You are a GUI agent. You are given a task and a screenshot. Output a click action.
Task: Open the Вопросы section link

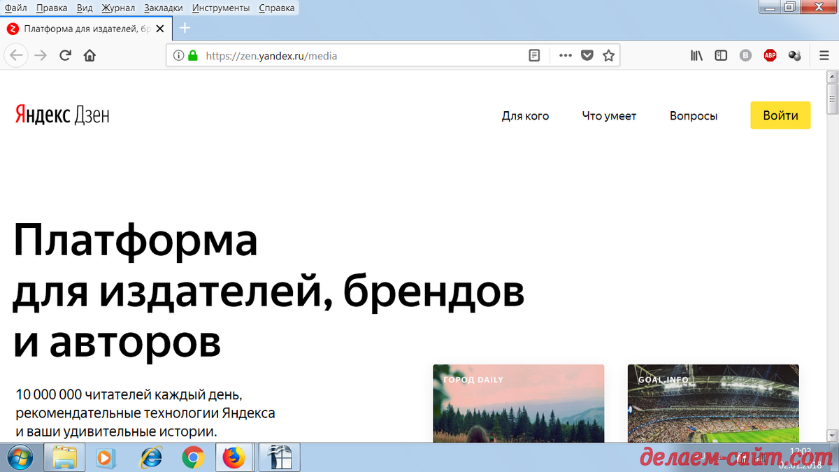pyautogui.click(x=694, y=116)
